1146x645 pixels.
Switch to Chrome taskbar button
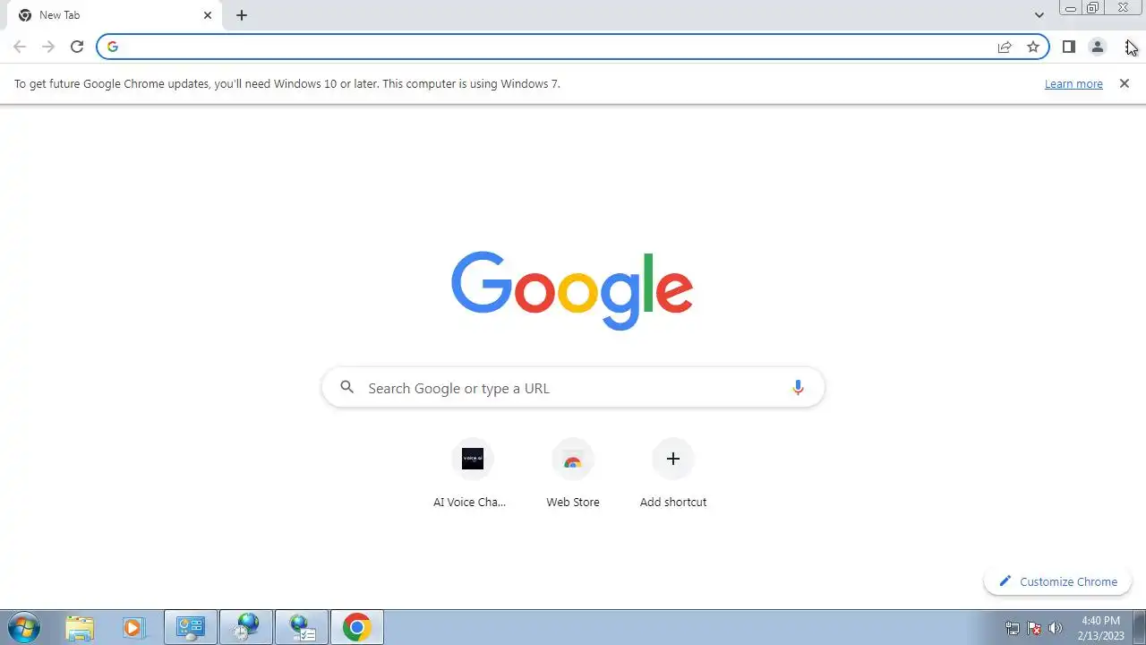tap(357, 627)
